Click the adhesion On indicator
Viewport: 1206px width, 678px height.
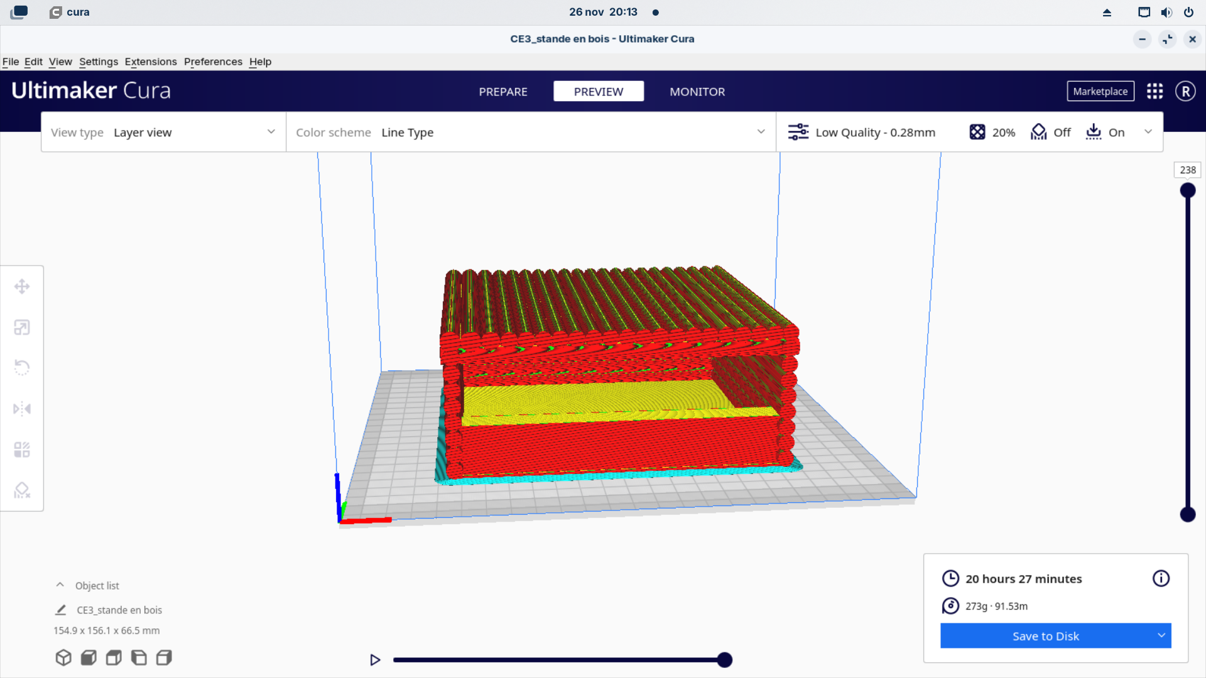pyautogui.click(x=1105, y=132)
